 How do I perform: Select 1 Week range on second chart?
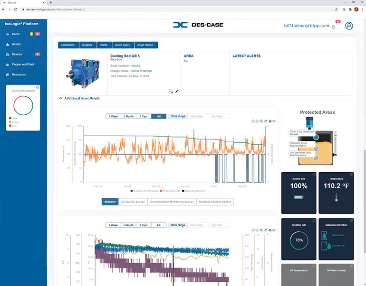[x=114, y=225]
